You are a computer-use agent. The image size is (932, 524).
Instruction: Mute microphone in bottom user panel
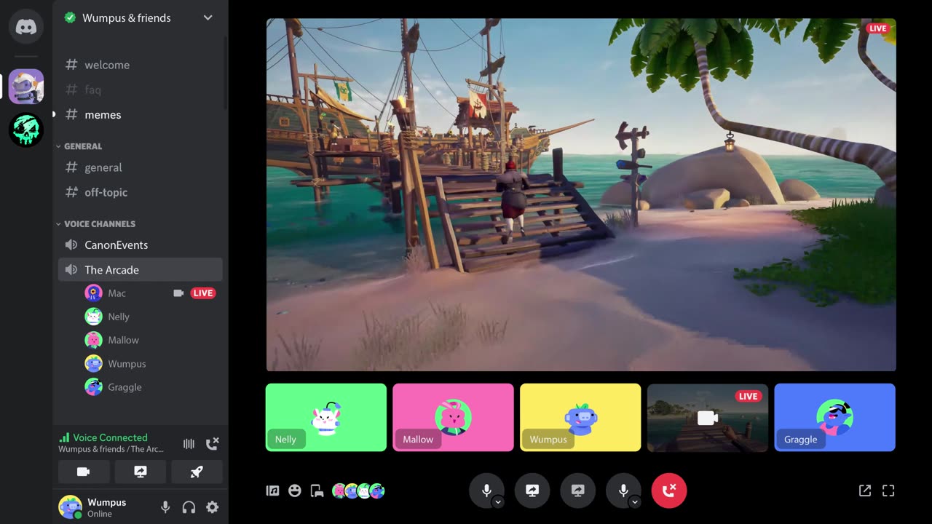click(x=165, y=507)
